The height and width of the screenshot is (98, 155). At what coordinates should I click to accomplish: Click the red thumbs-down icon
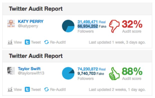click(x=114, y=26)
